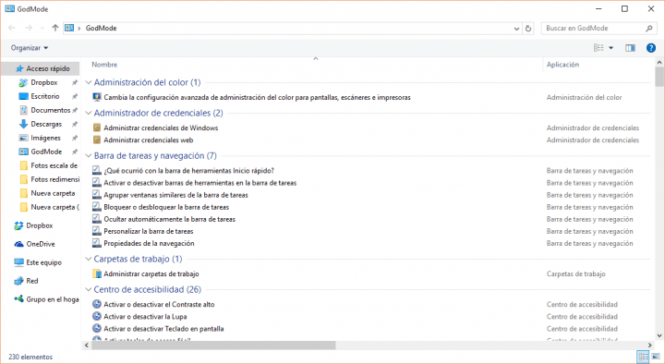Collapse the Administración del color group
Viewport: 665px width, 364px height.
coord(89,82)
